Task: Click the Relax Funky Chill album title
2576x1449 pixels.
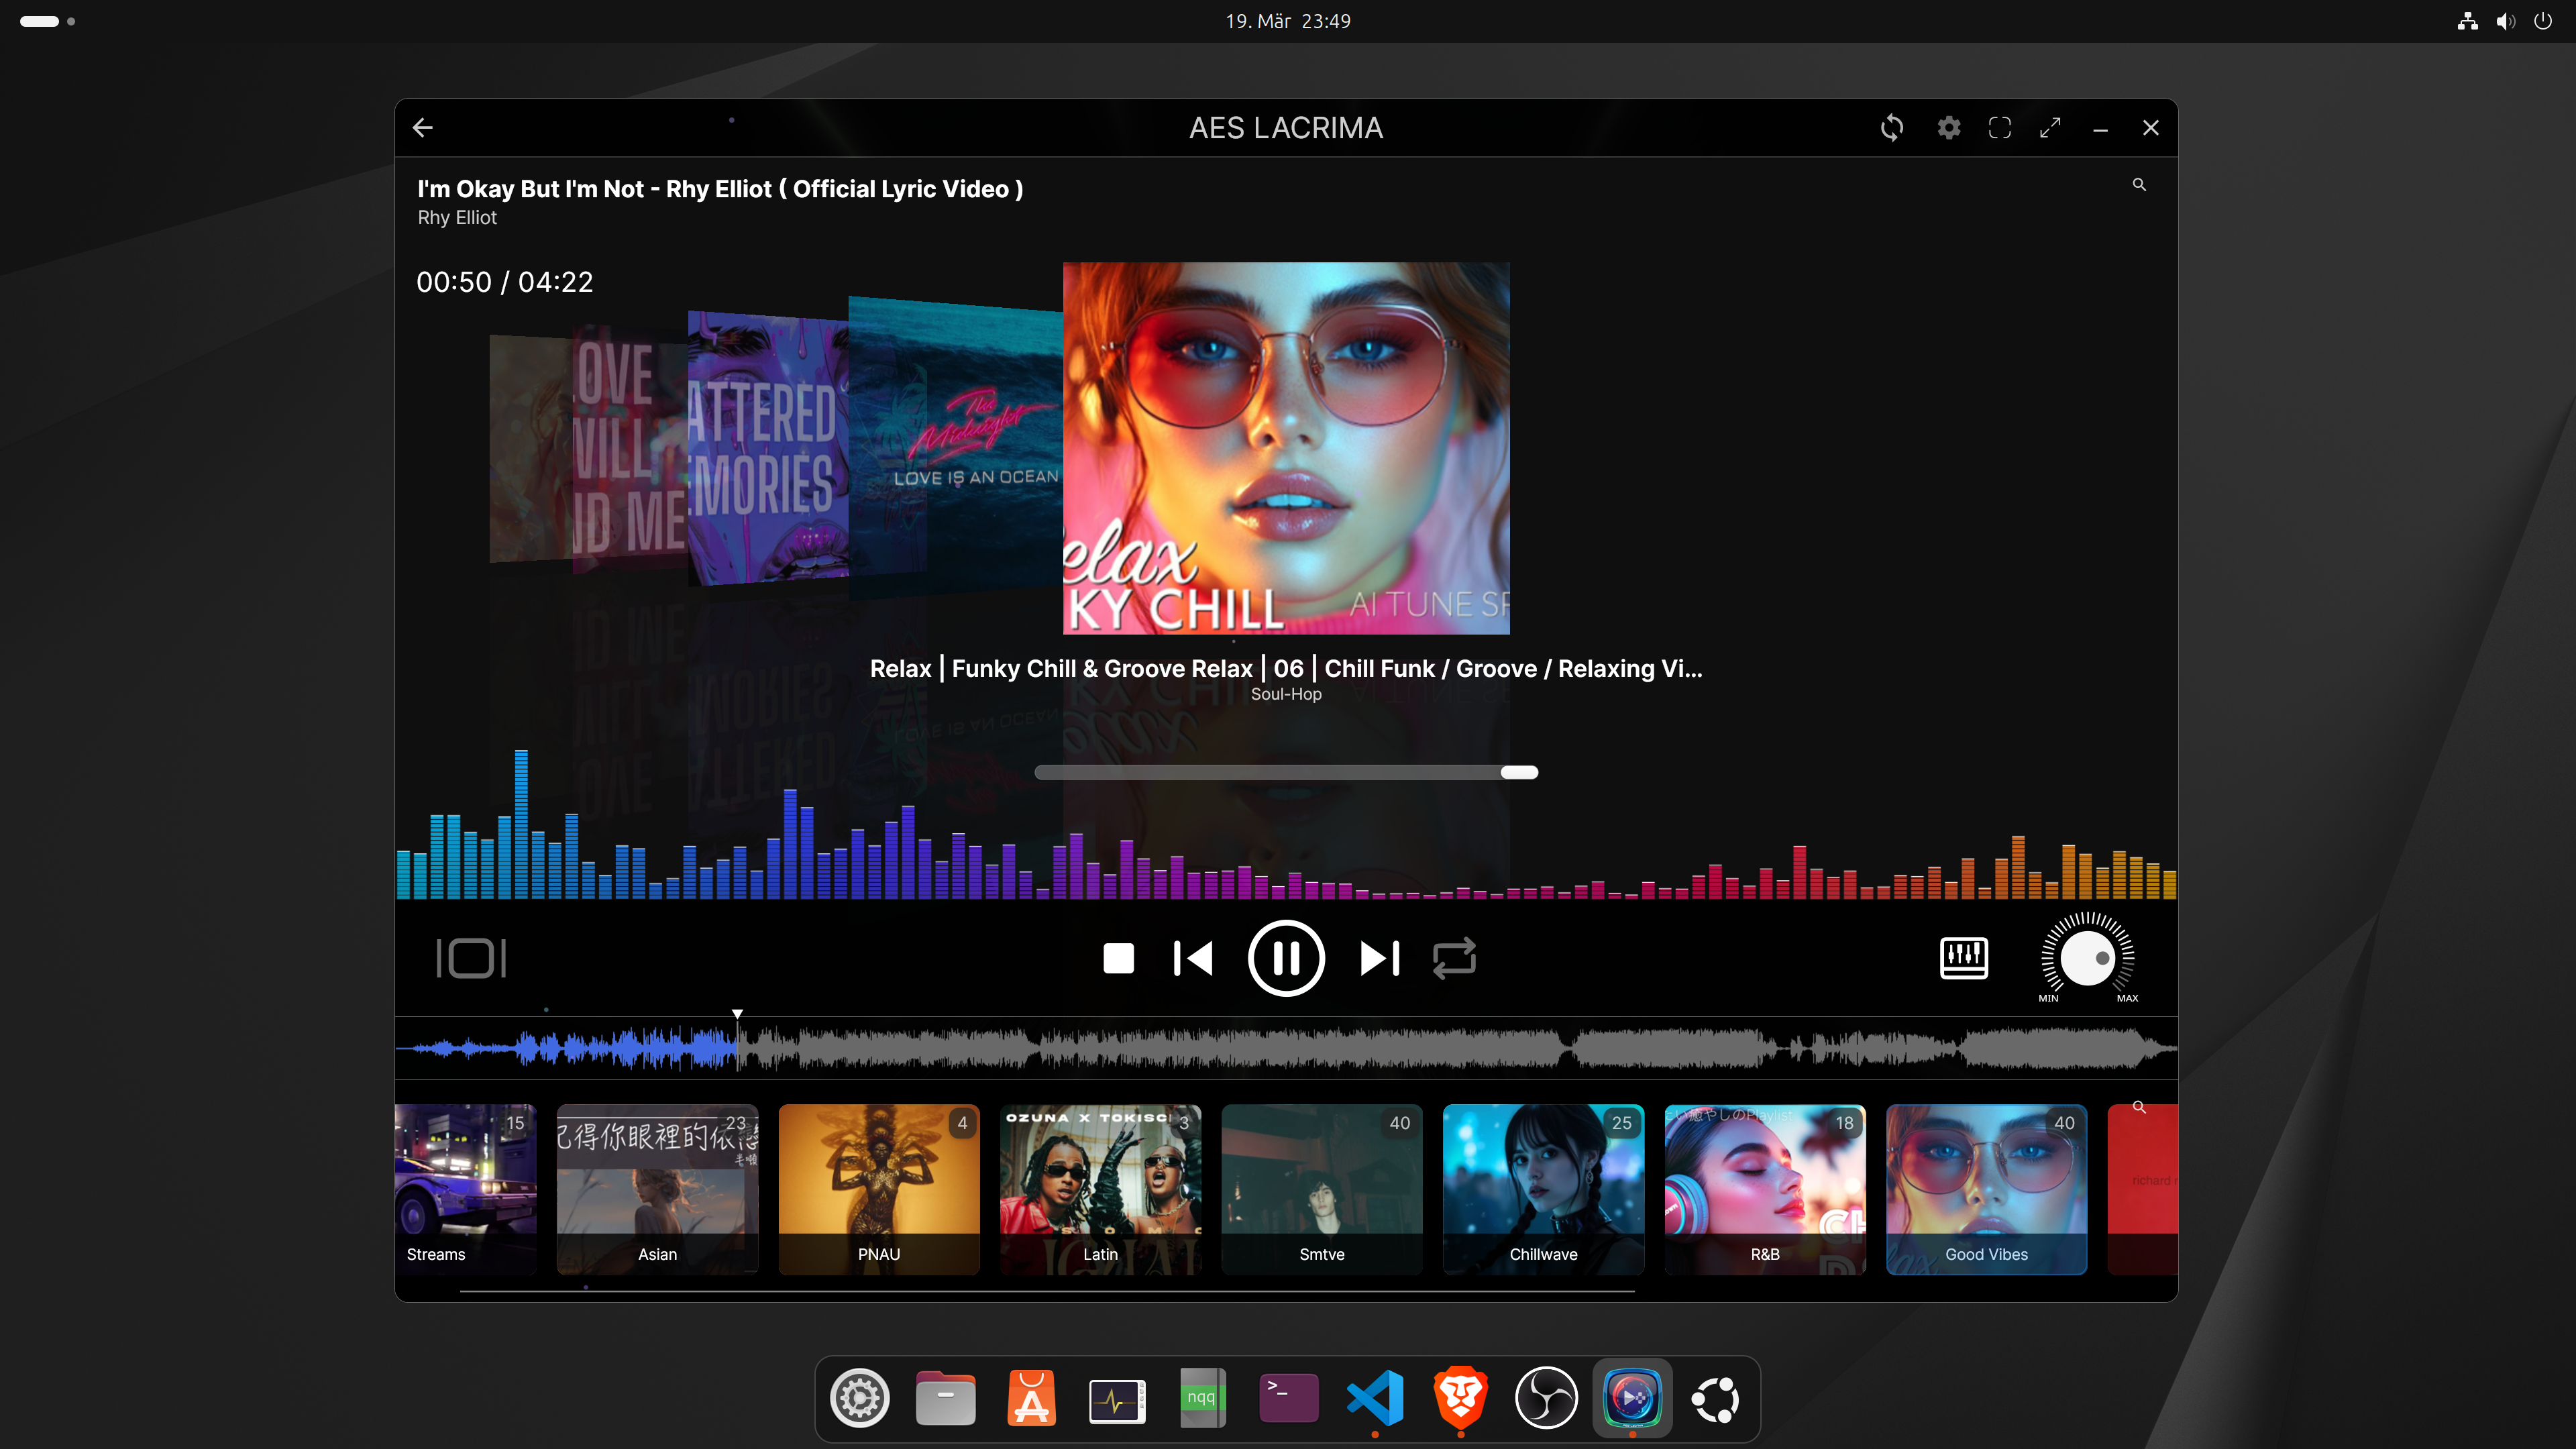Action: pyautogui.click(x=1286, y=668)
